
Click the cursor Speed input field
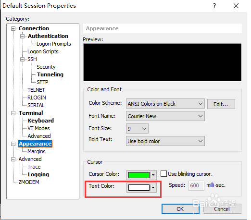[196, 185]
